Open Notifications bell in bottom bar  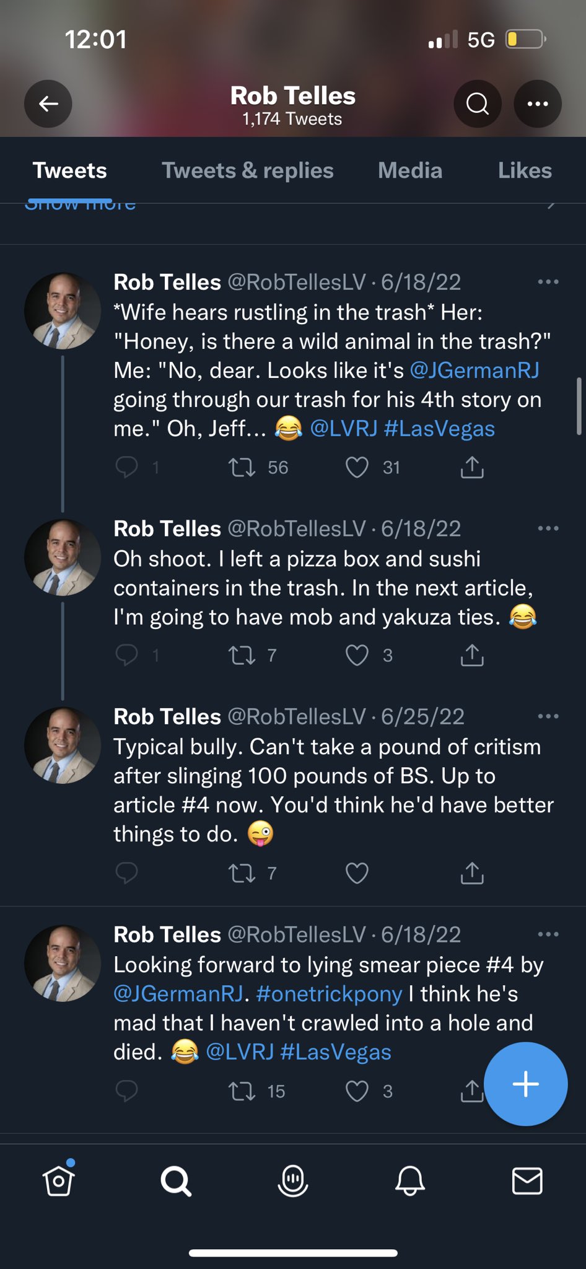(410, 1181)
